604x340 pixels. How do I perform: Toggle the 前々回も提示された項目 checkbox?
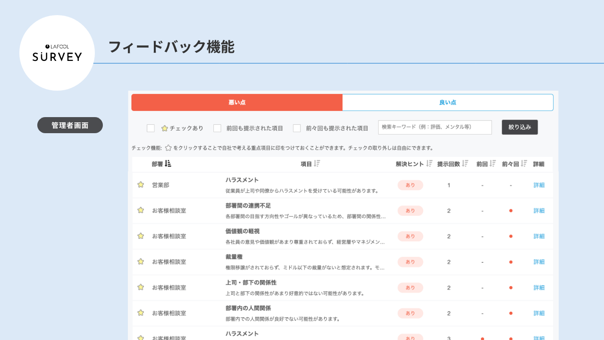pos(297,128)
